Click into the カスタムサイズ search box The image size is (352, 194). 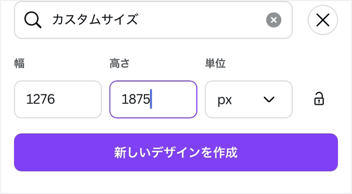(x=153, y=20)
